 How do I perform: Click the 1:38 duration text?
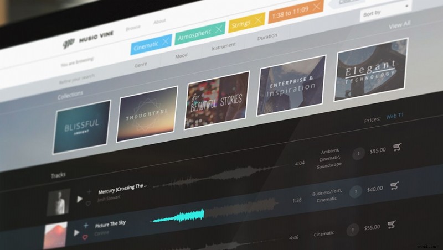pos(297,200)
